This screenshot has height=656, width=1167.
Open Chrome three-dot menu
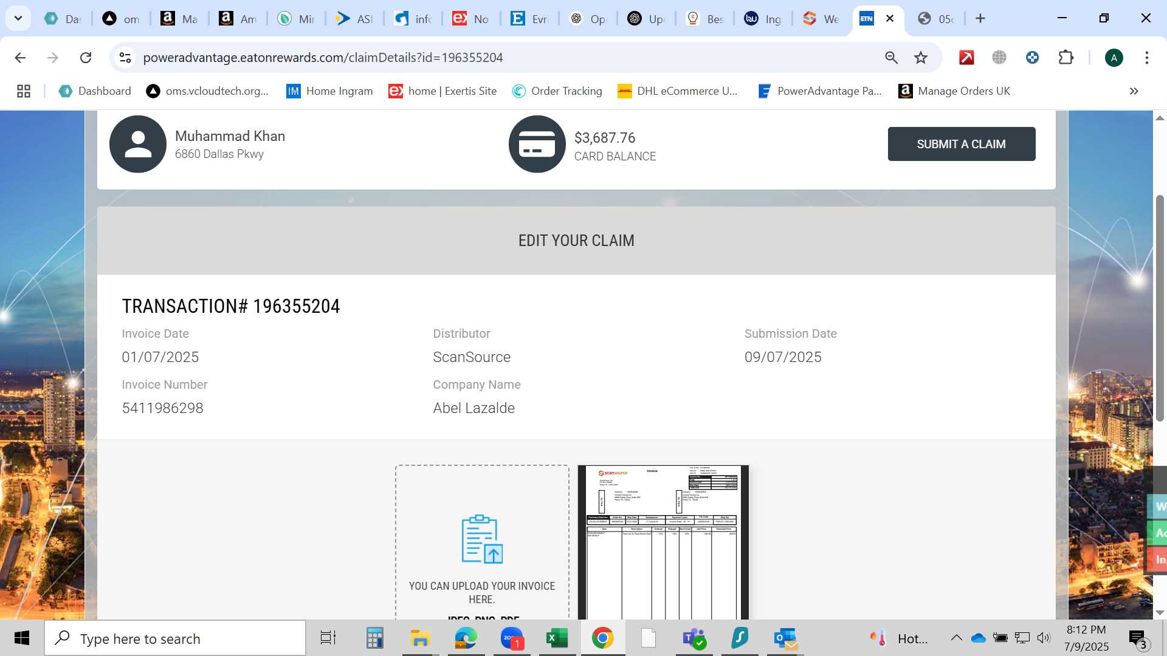click(x=1146, y=58)
